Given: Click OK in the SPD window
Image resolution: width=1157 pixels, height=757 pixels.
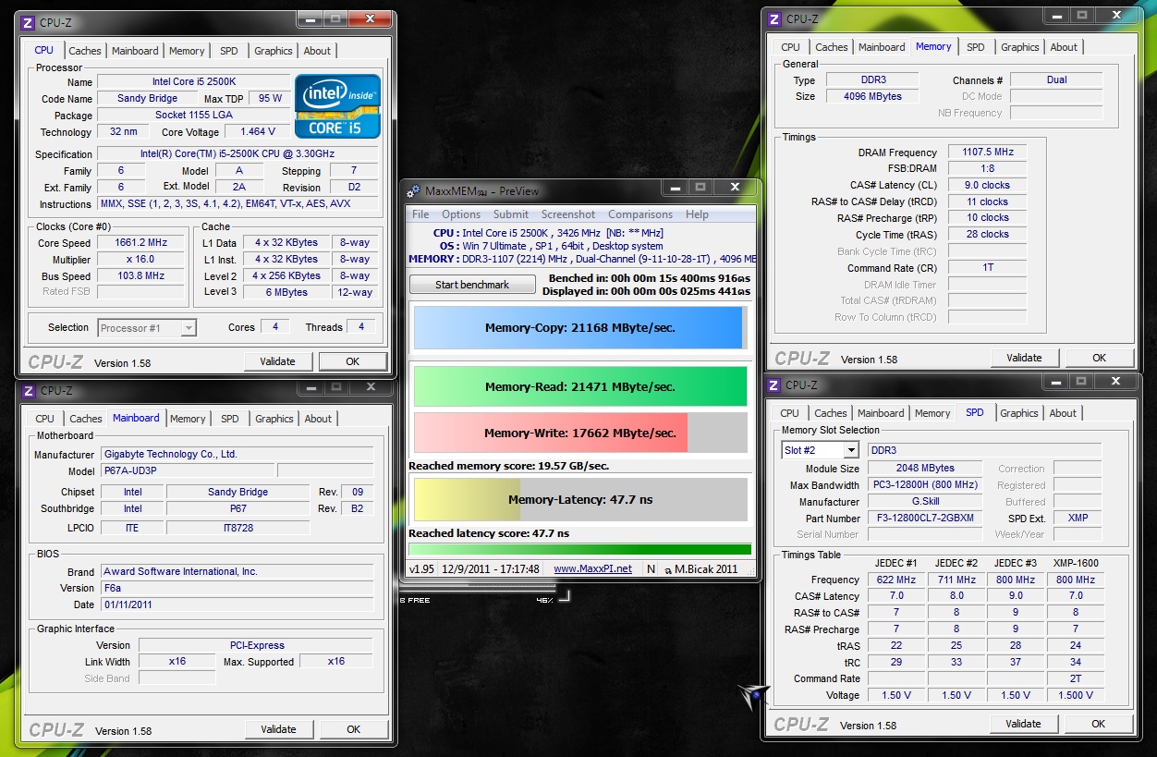Looking at the screenshot, I should 1098,724.
